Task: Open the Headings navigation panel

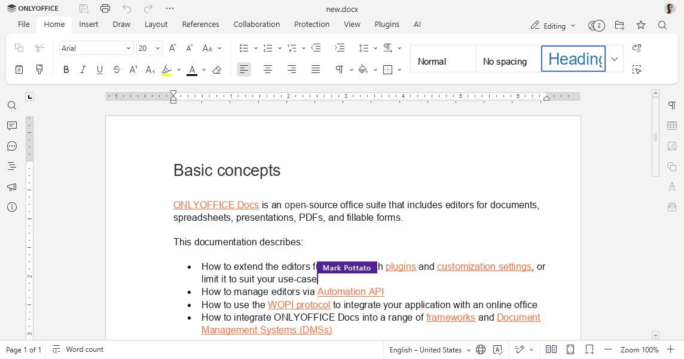Action: click(12, 166)
